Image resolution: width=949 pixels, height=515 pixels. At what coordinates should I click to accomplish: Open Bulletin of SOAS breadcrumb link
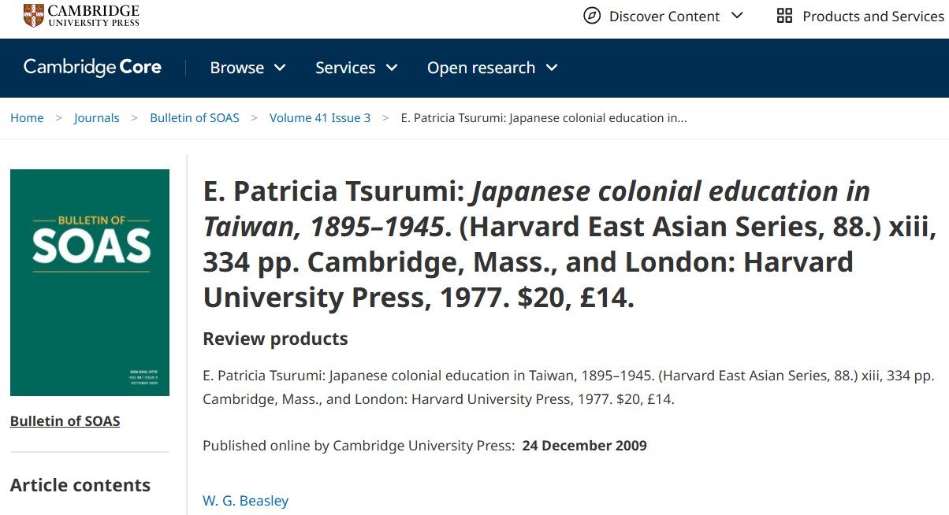coord(195,118)
